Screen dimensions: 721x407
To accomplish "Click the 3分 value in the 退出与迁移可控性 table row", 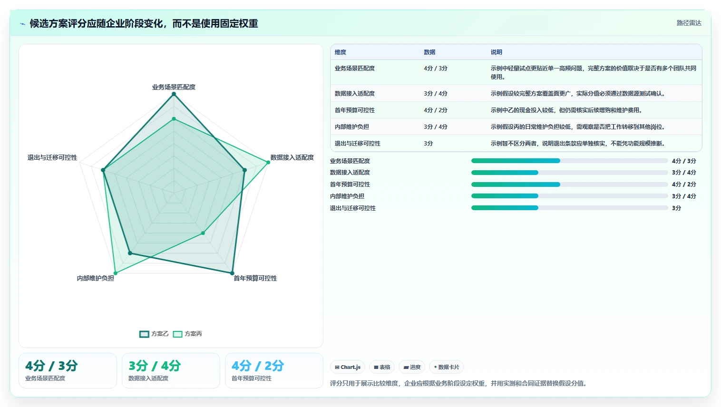I will tap(429, 144).
